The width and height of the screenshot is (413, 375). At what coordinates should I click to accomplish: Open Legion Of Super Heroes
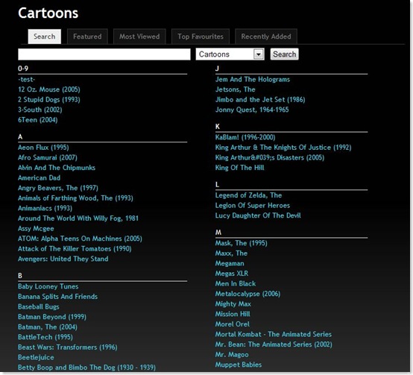[253, 206]
